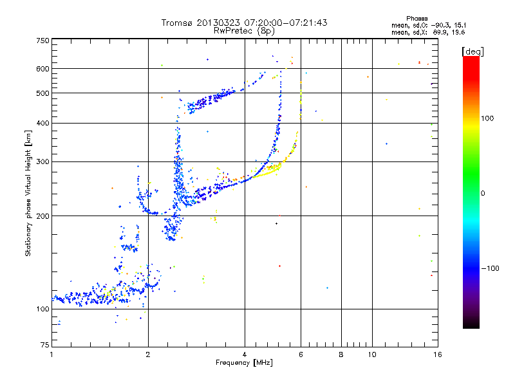Click the black bottom of the colorbar
The width and height of the screenshot is (515, 386).
[x=471, y=324]
